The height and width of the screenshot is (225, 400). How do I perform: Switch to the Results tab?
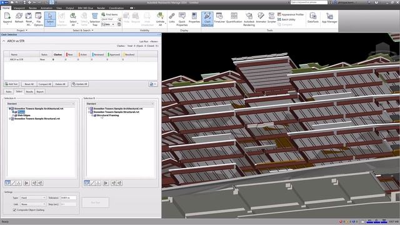point(29,92)
